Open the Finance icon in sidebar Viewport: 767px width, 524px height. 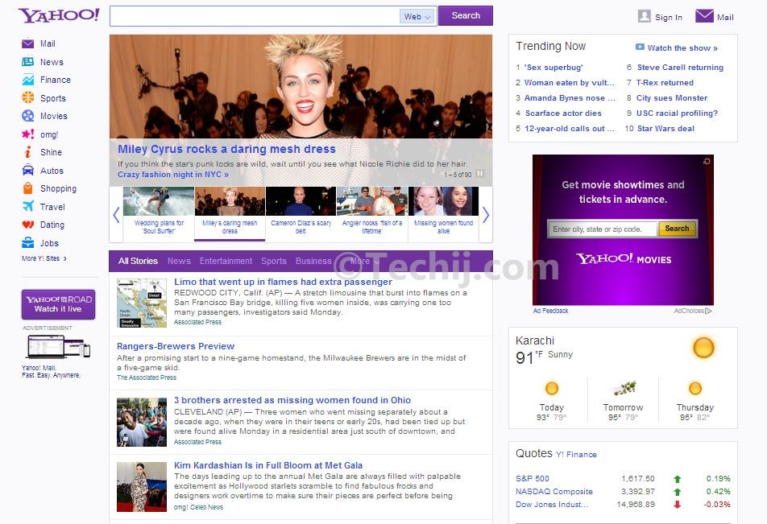[28, 80]
